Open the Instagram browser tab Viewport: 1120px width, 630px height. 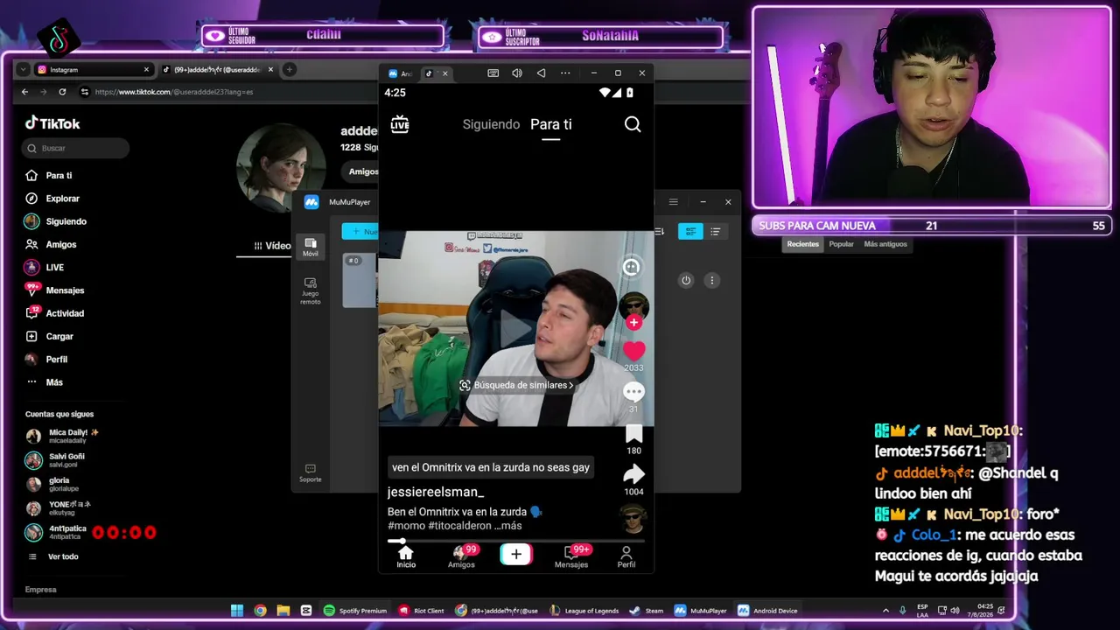coord(94,70)
